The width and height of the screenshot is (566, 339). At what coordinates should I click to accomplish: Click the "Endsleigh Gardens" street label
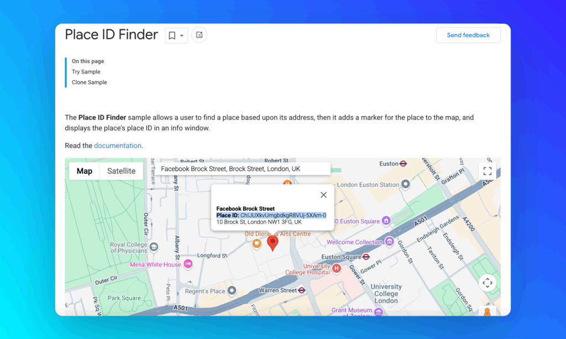tap(438, 228)
